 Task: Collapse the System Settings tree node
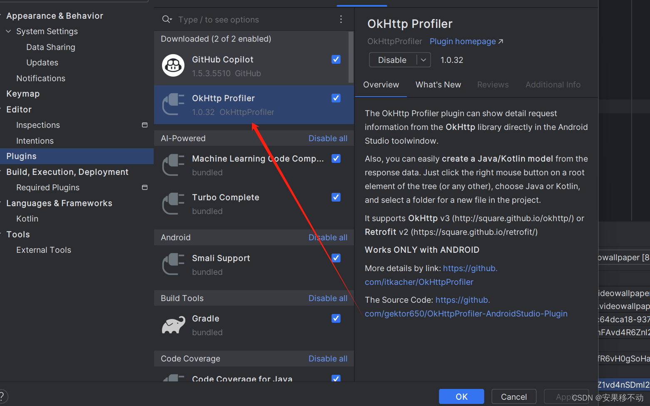click(8, 31)
